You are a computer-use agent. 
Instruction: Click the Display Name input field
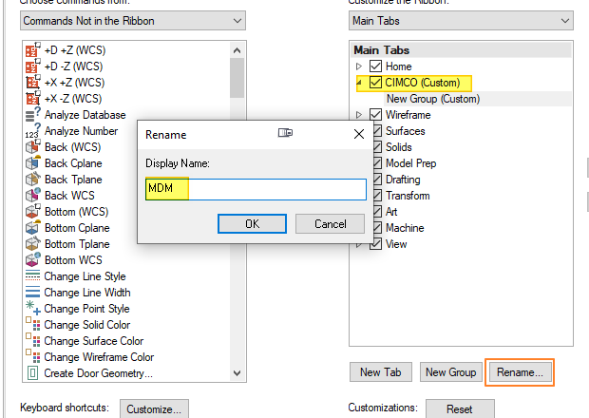256,189
